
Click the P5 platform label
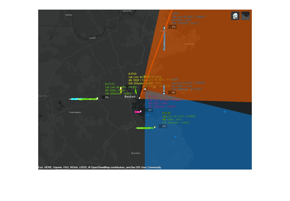(x=163, y=126)
